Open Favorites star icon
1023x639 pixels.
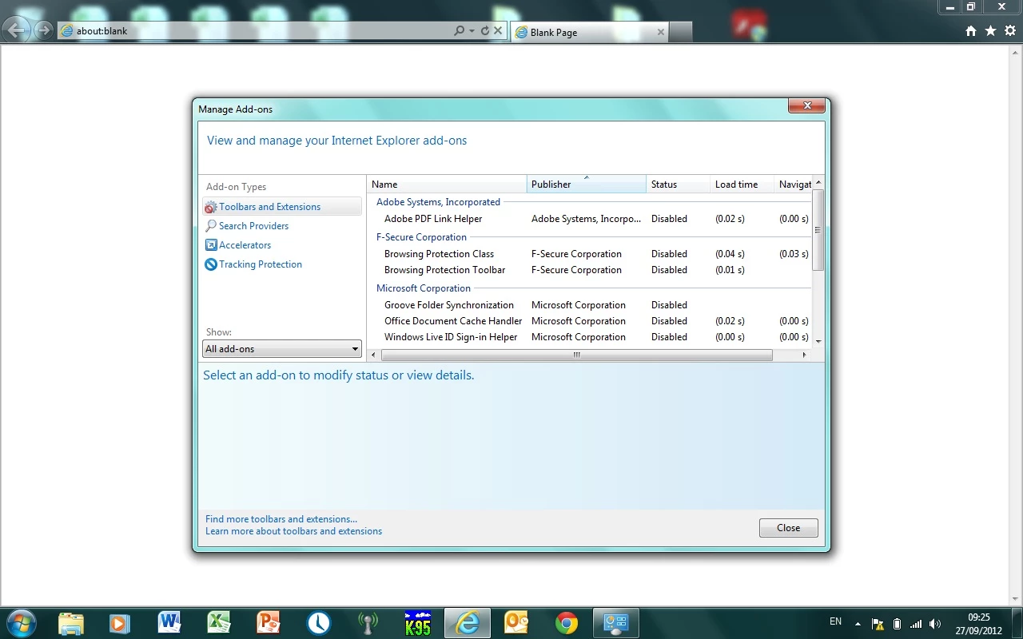pyautogui.click(x=991, y=31)
